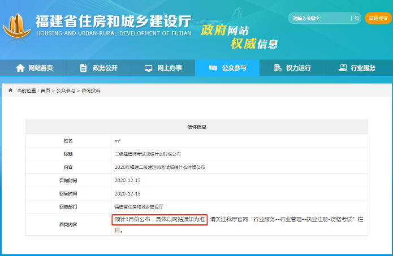Click the service icon beside 行业服务
This screenshot has height=256, width=393.
(343, 68)
